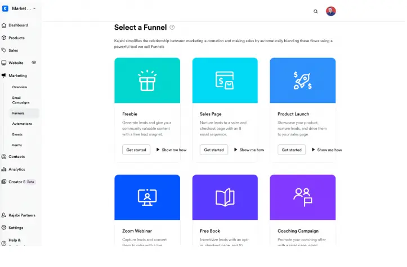Play Show me how for Product Launch
407x267 pixels.
(x=327, y=150)
